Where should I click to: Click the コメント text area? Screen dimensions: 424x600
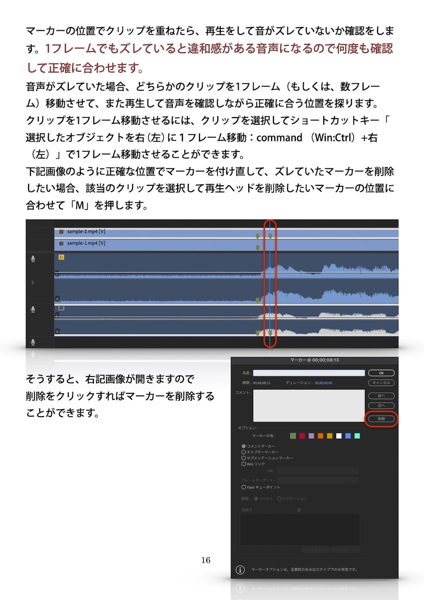click(x=309, y=405)
